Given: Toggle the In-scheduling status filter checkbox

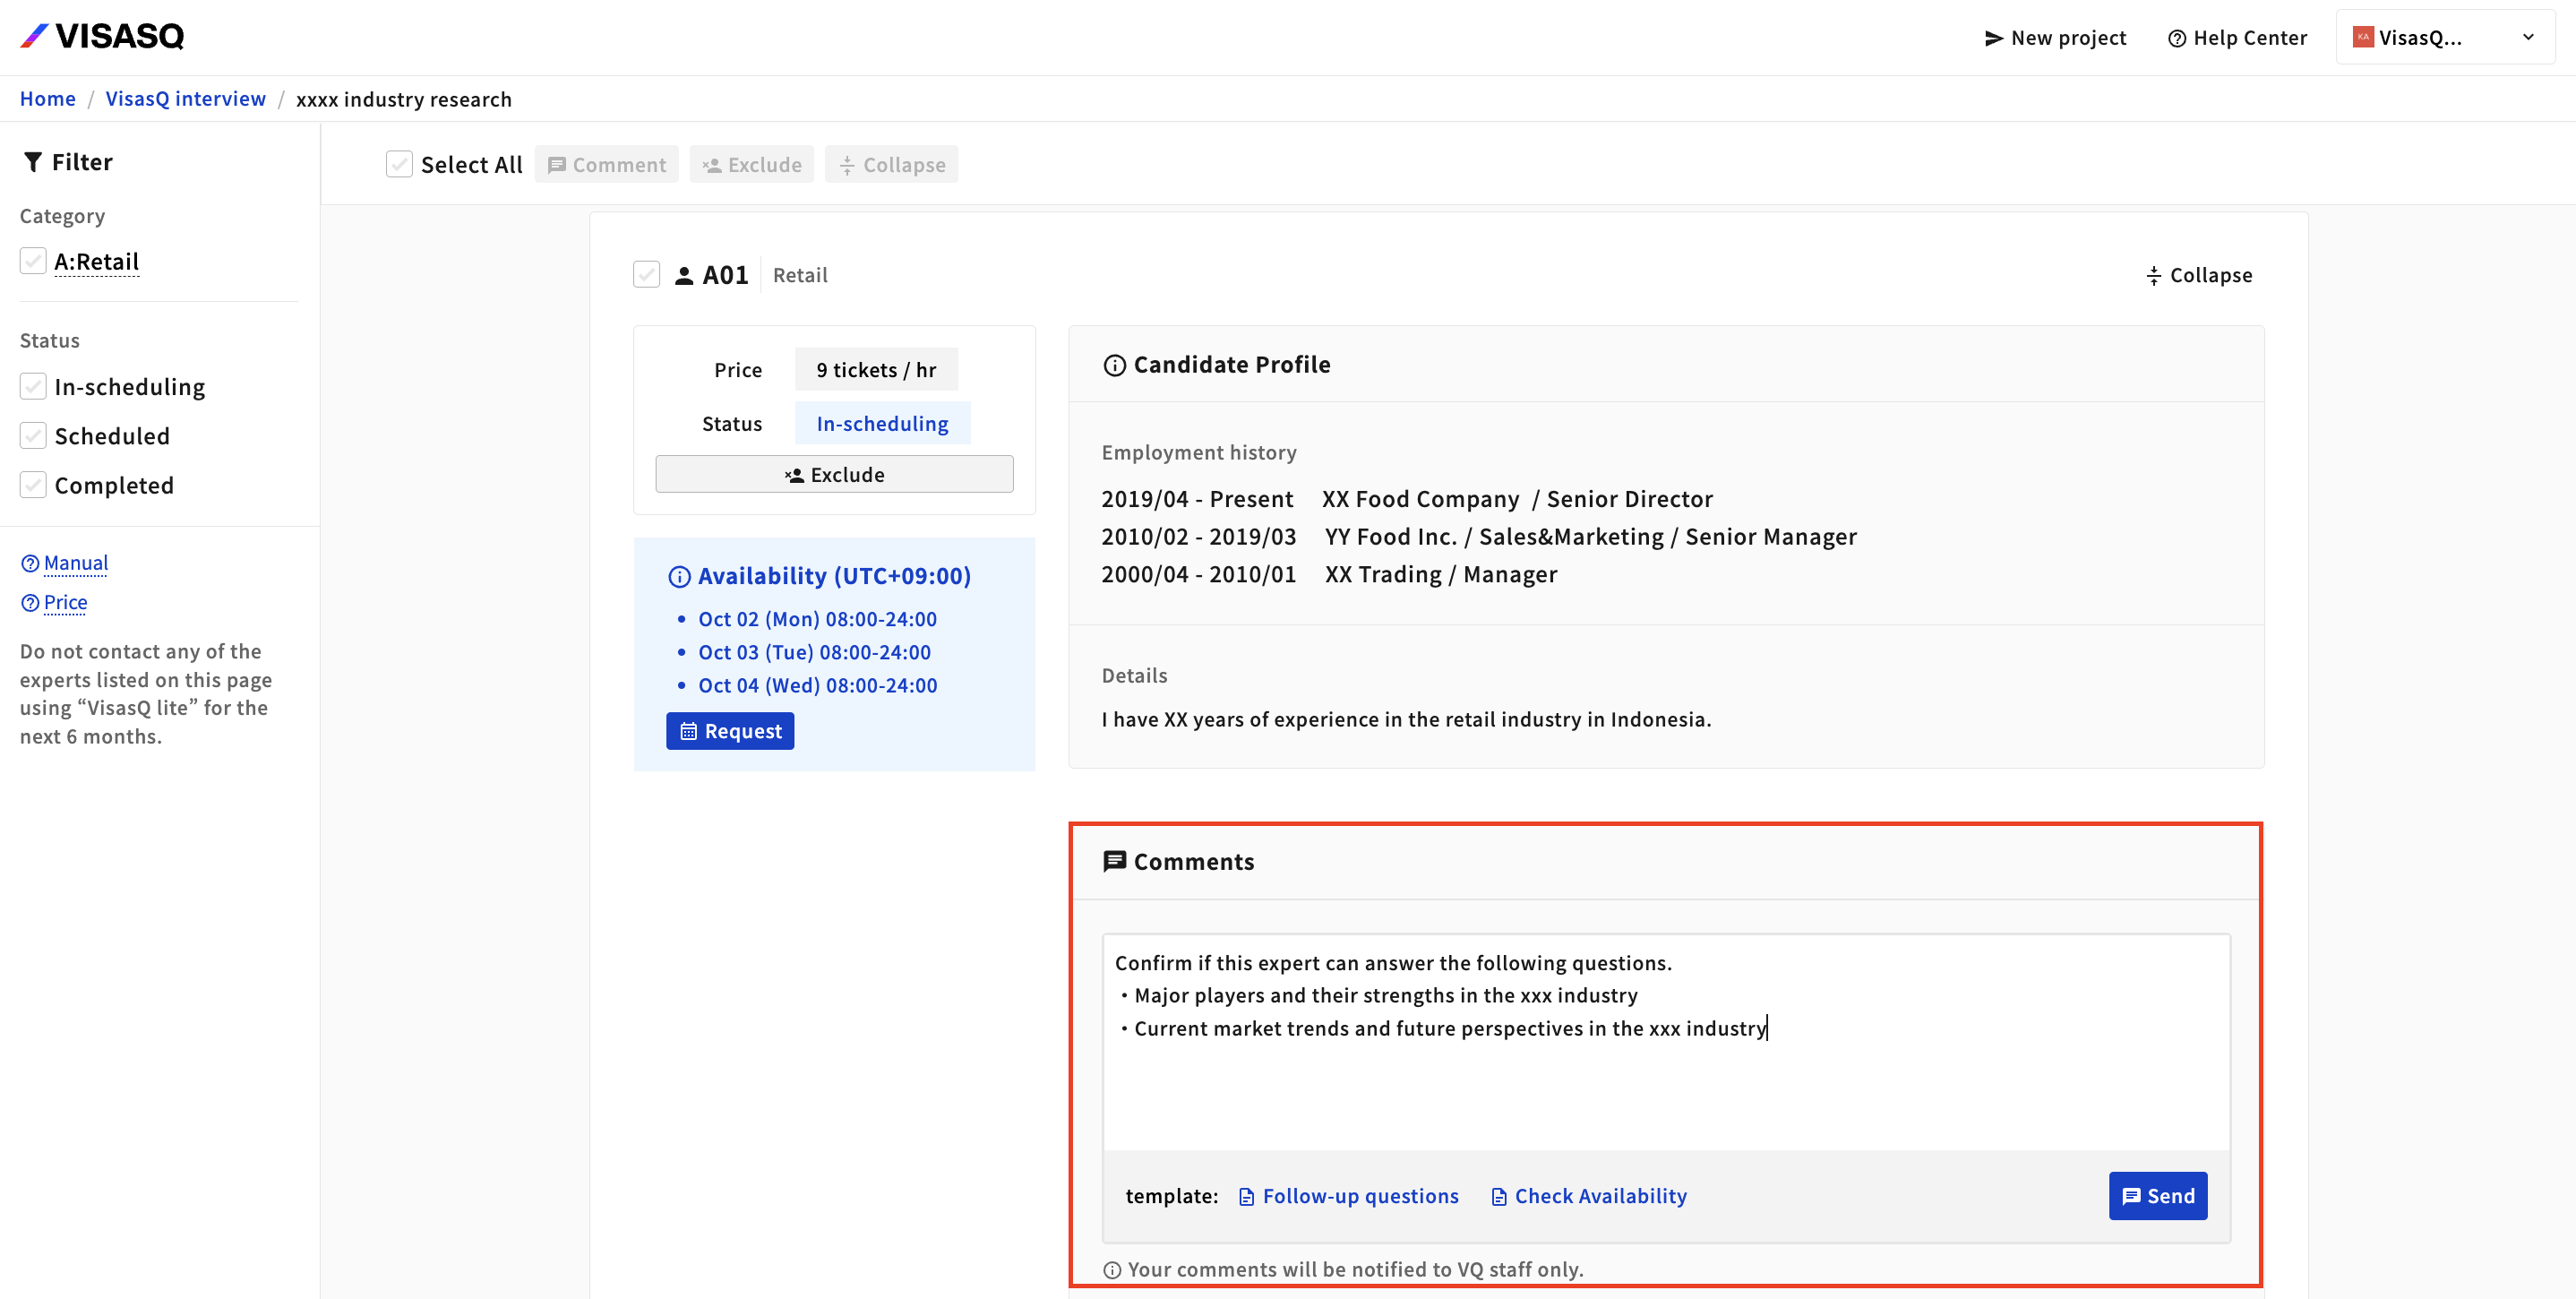Looking at the screenshot, I should click(x=33, y=386).
